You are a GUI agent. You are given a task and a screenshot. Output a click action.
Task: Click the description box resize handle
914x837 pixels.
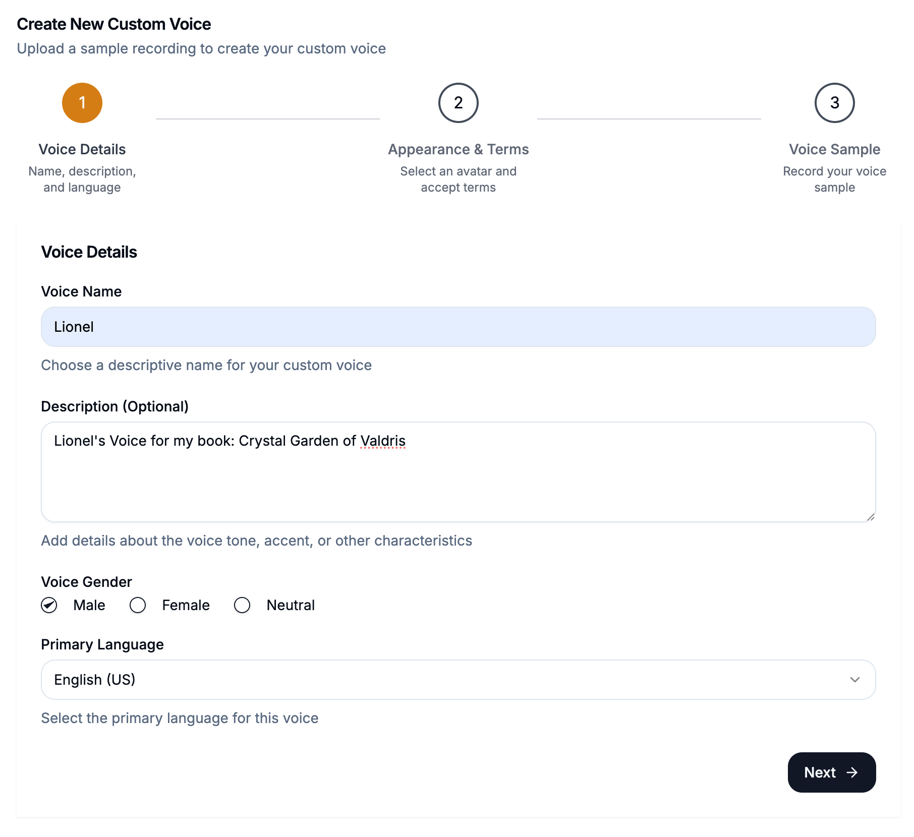click(x=871, y=517)
